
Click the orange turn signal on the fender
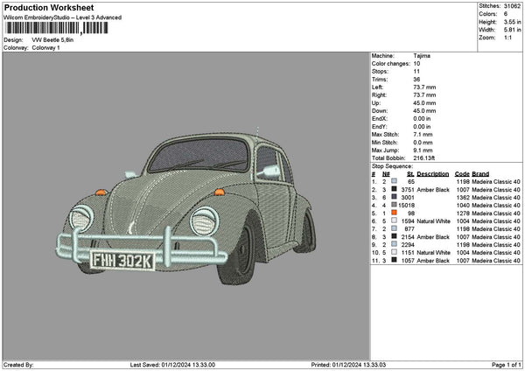click(x=101, y=192)
